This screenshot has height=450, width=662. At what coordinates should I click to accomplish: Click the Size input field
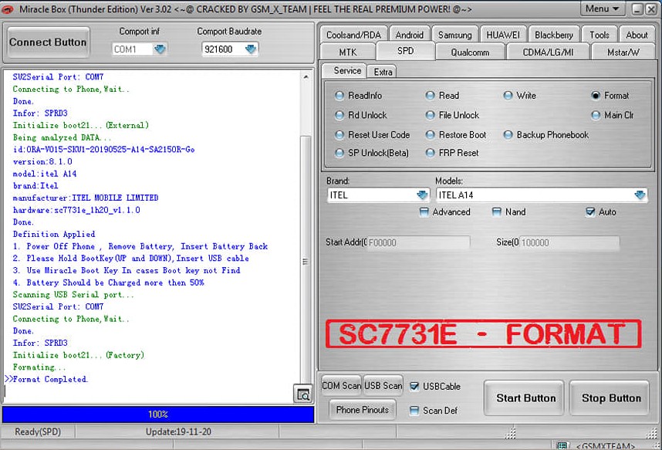point(569,242)
